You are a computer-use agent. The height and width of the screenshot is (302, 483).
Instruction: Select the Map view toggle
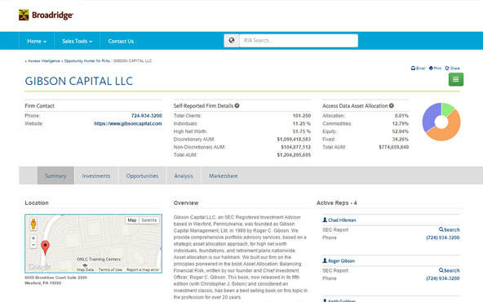click(132, 220)
